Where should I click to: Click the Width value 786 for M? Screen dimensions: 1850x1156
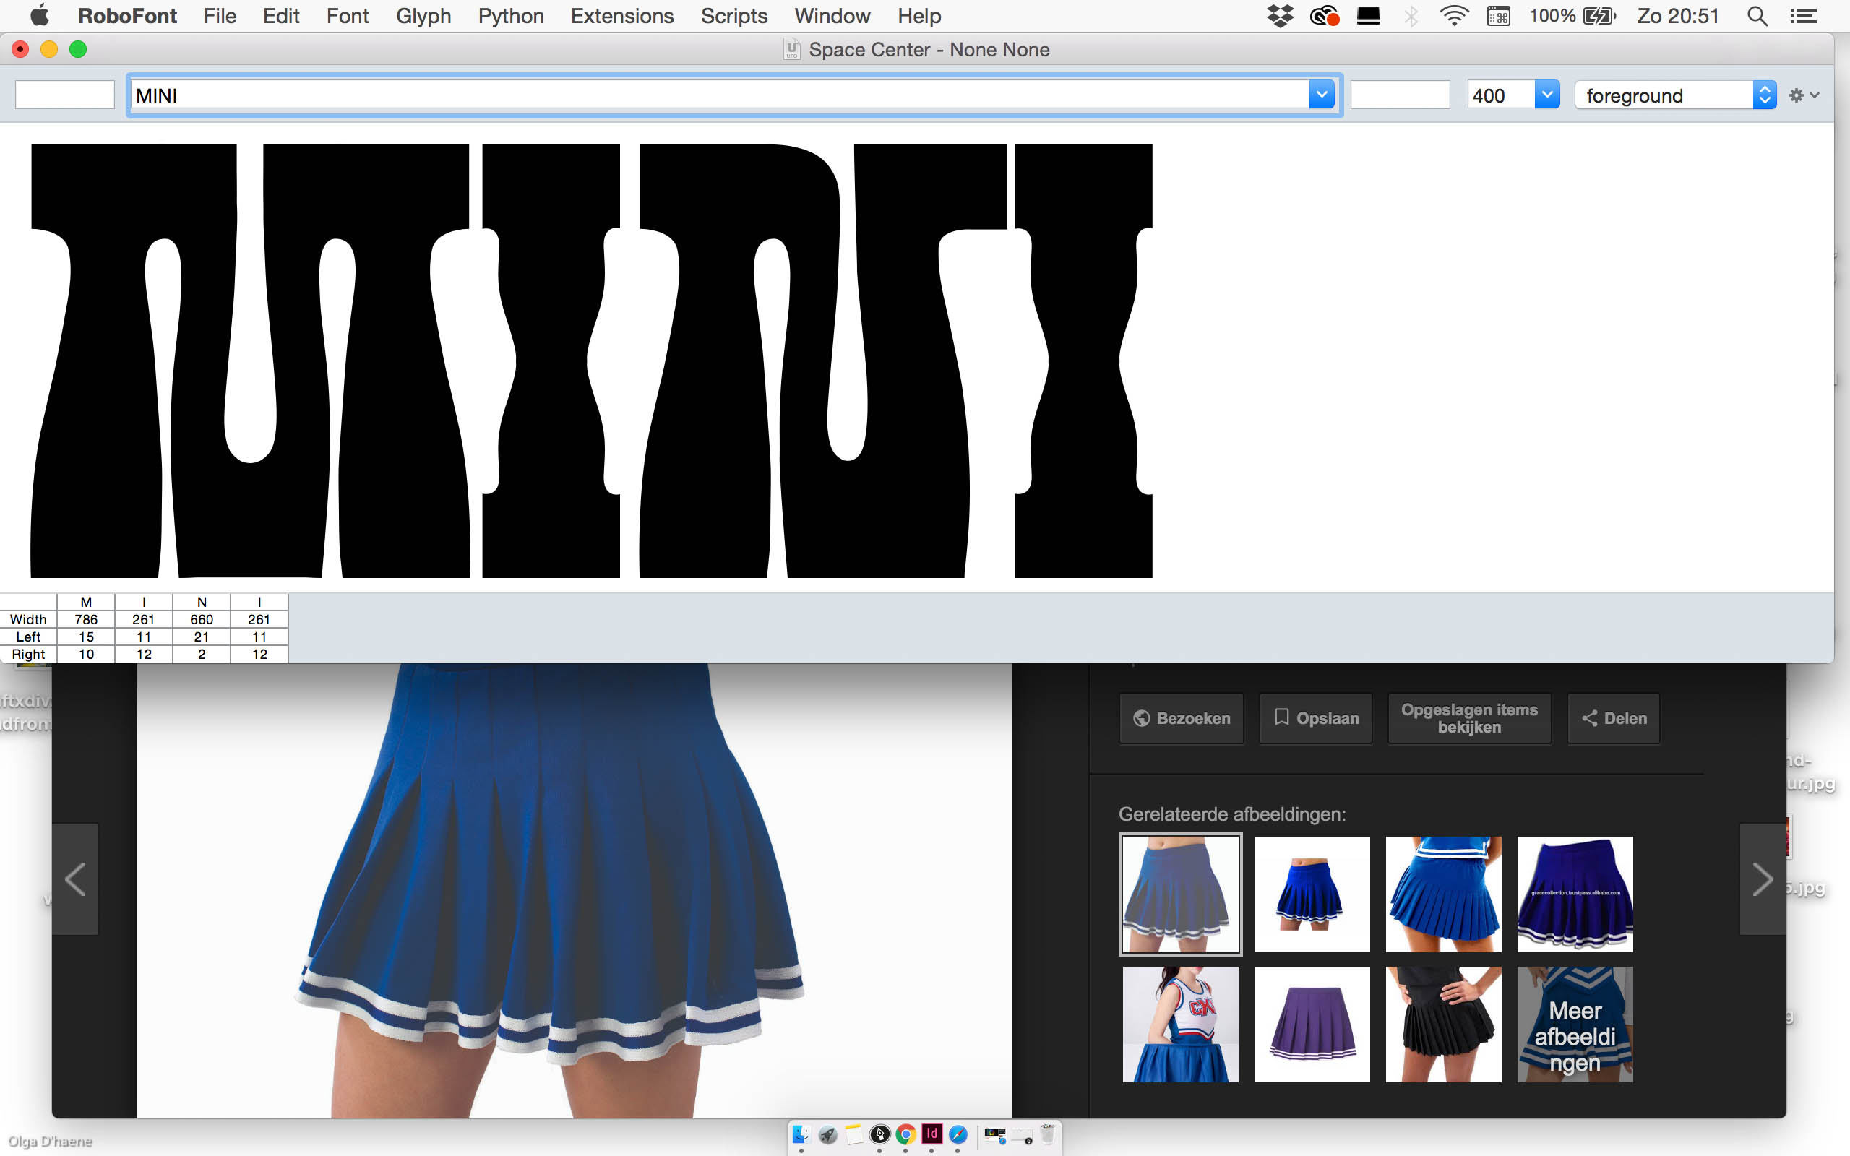87,619
